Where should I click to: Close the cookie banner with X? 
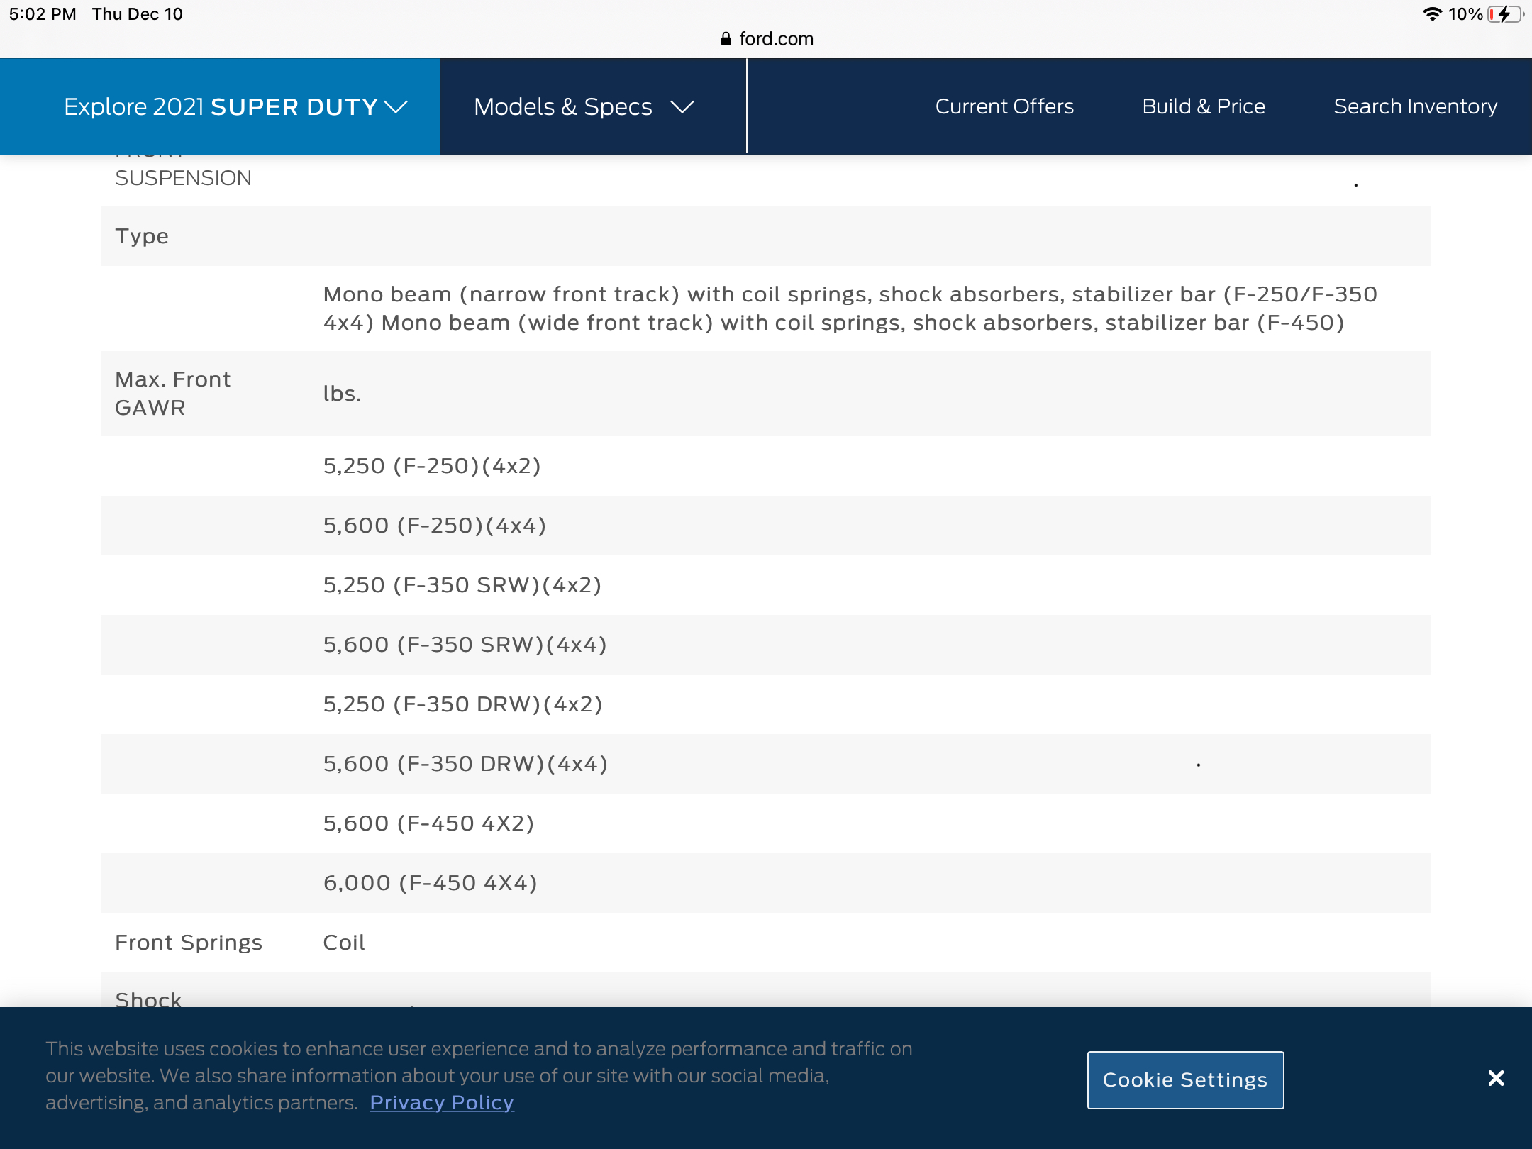pos(1496,1078)
